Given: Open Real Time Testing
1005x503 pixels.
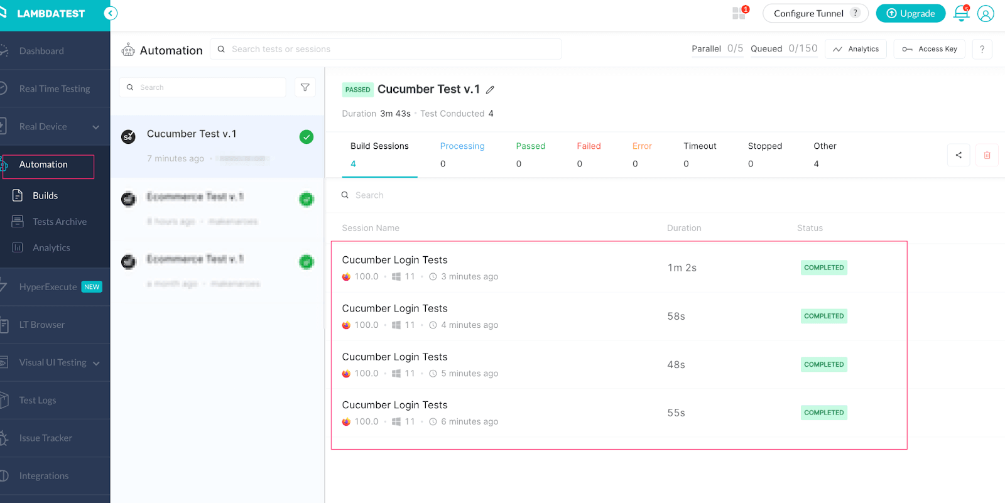Looking at the screenshot, I should click(55, 89).
